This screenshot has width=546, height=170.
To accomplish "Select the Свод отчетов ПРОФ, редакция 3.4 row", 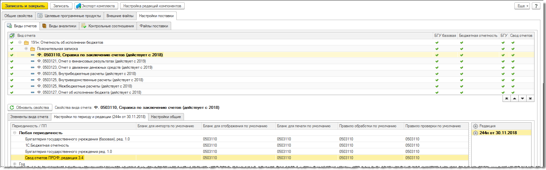I will point(240,158).
